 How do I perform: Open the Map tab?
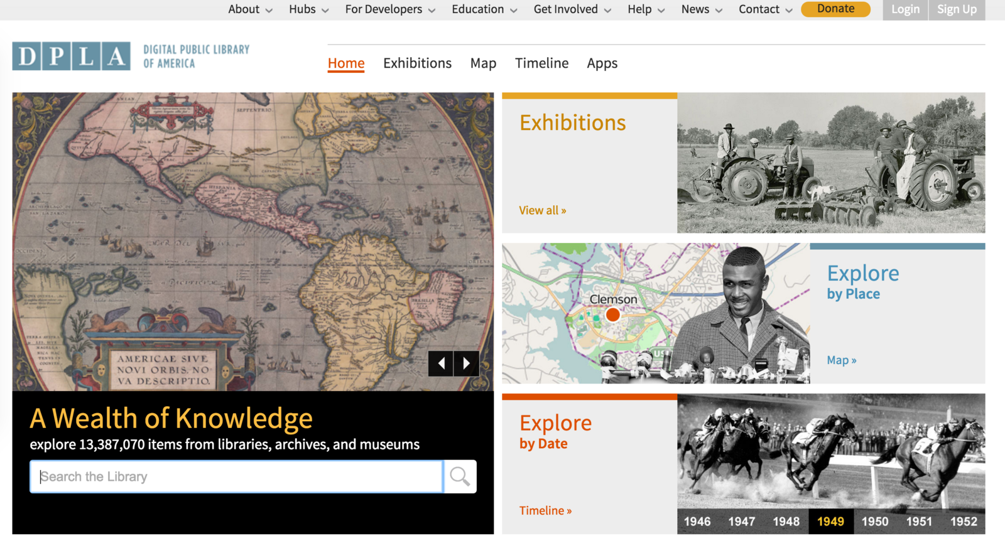[483, 63]
